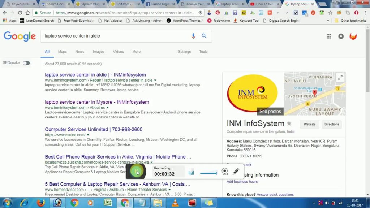This screenshot has height=208, width=370.
Task: Reload the page with refresh icon
Action: pos(20,13)
